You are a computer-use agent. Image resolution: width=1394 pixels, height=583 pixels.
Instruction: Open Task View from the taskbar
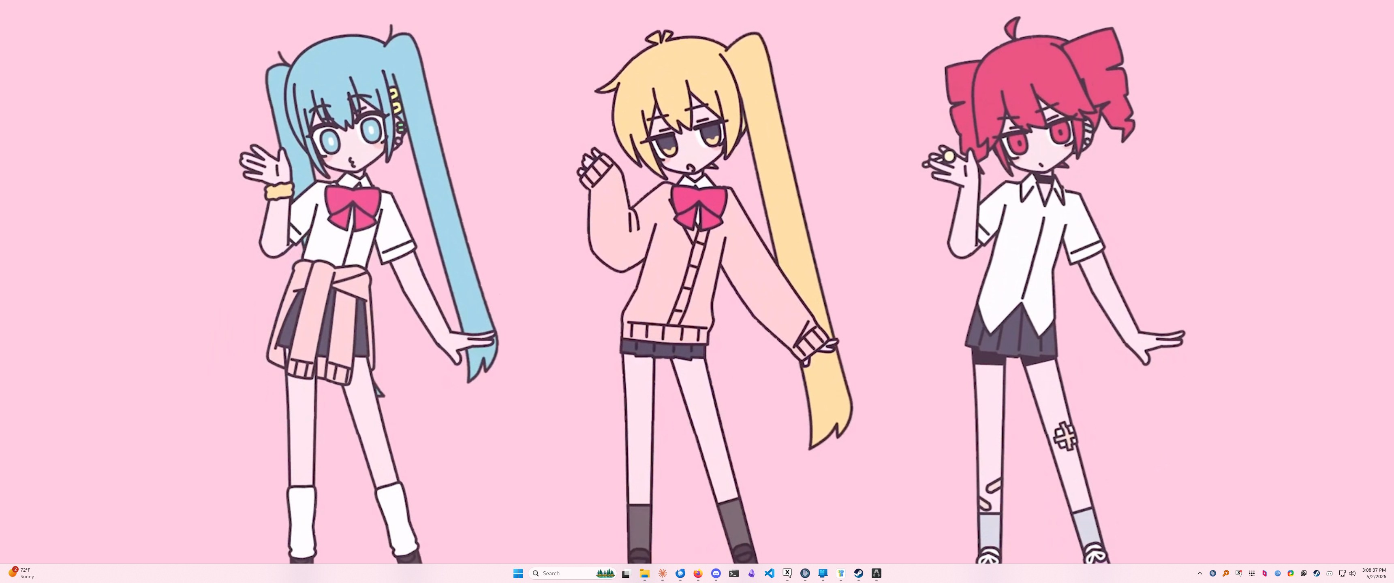(626, 573)
